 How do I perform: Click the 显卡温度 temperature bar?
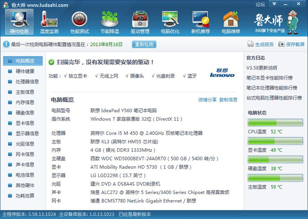click(275, 141)
